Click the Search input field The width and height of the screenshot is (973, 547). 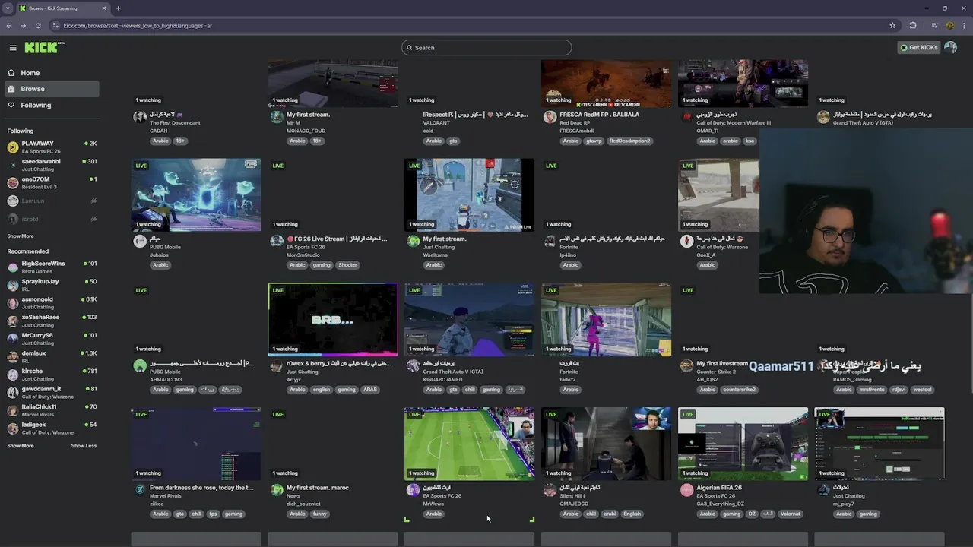click(x=486, y=47)
